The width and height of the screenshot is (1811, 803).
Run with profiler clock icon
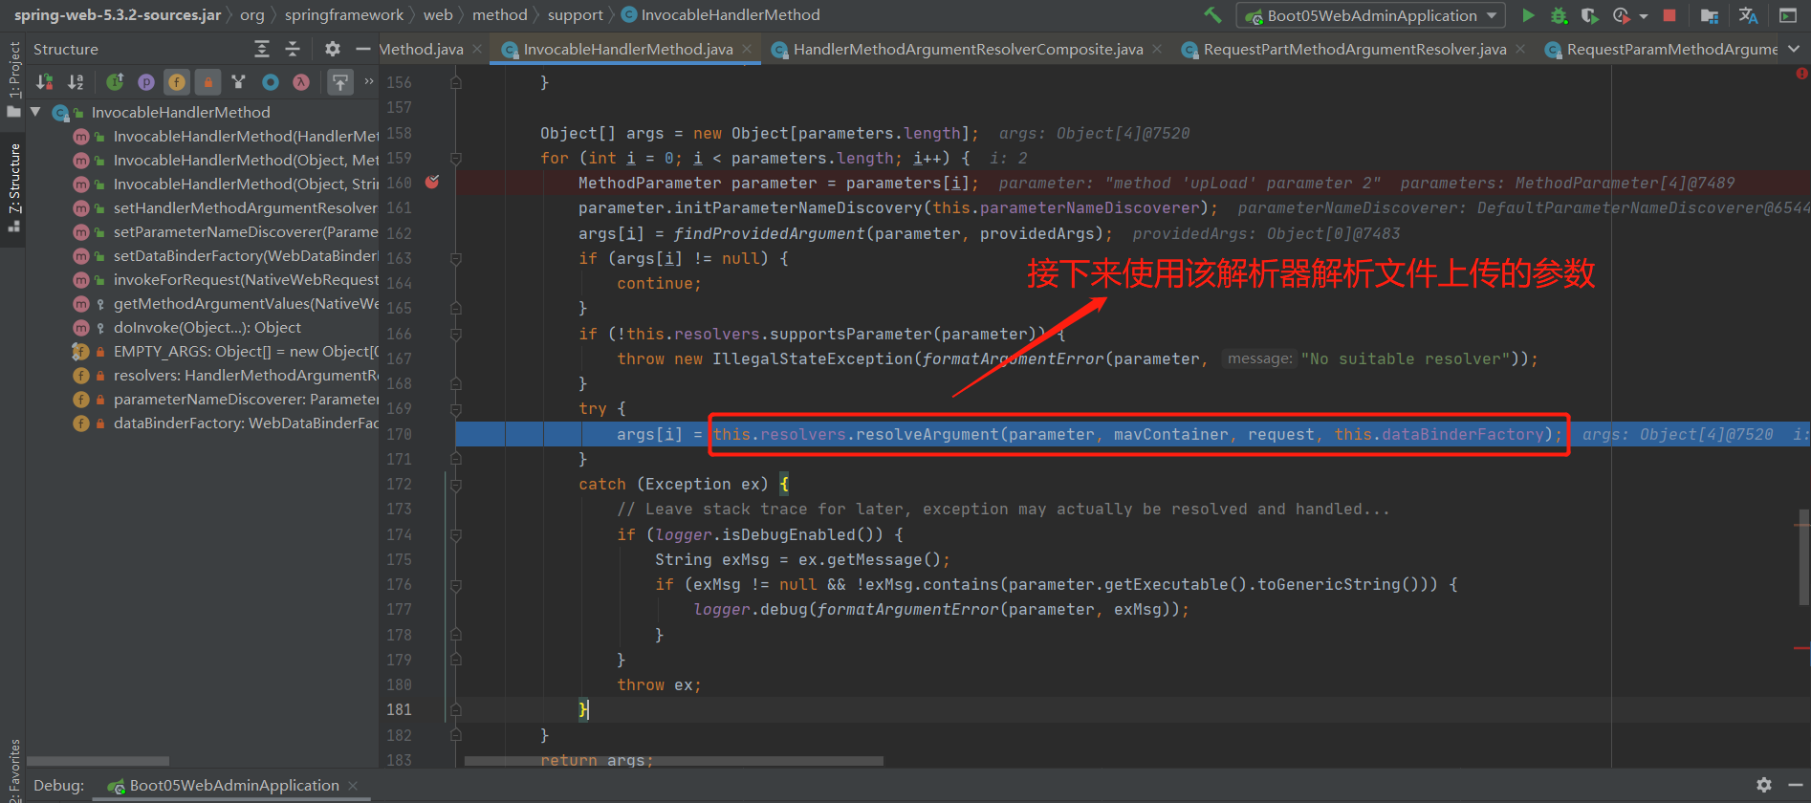point(1621,15)
